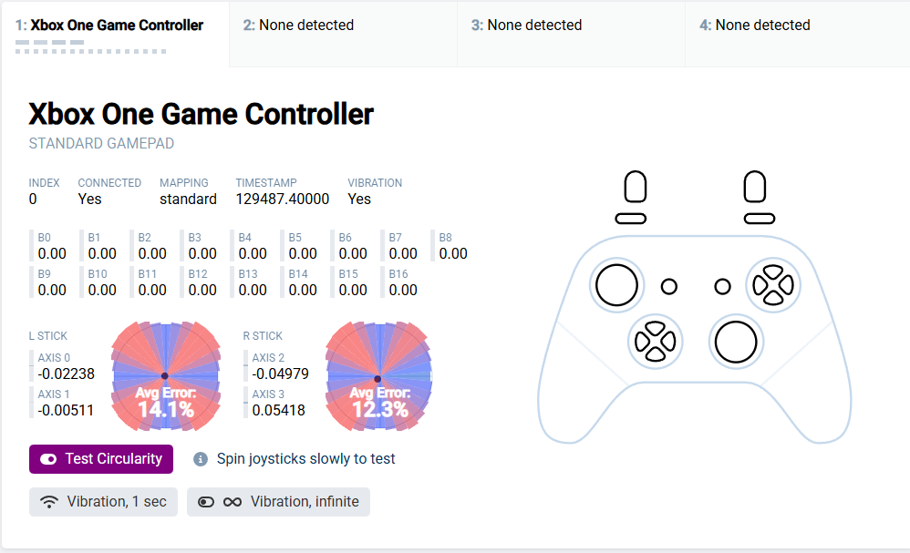Click the B9 button value
Screen dimensions: 910x553
pyautogui.click(x=52, y=290)
